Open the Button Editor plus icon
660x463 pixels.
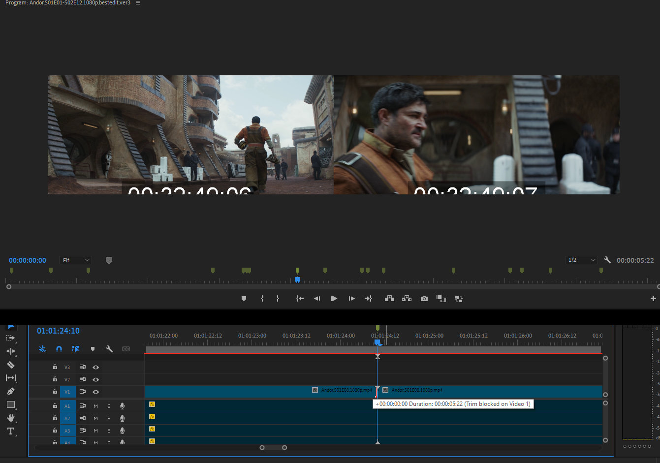653,299
